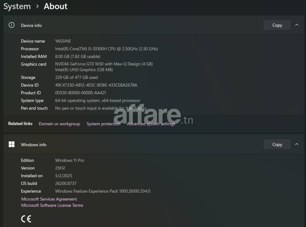The image size is (306, 227).
Task: Click the Installed RAM label
Action: [34, 56]
